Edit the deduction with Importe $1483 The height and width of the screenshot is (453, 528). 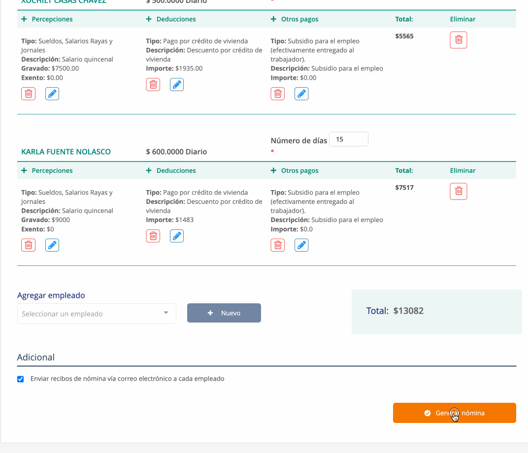(x=177, y=236)
